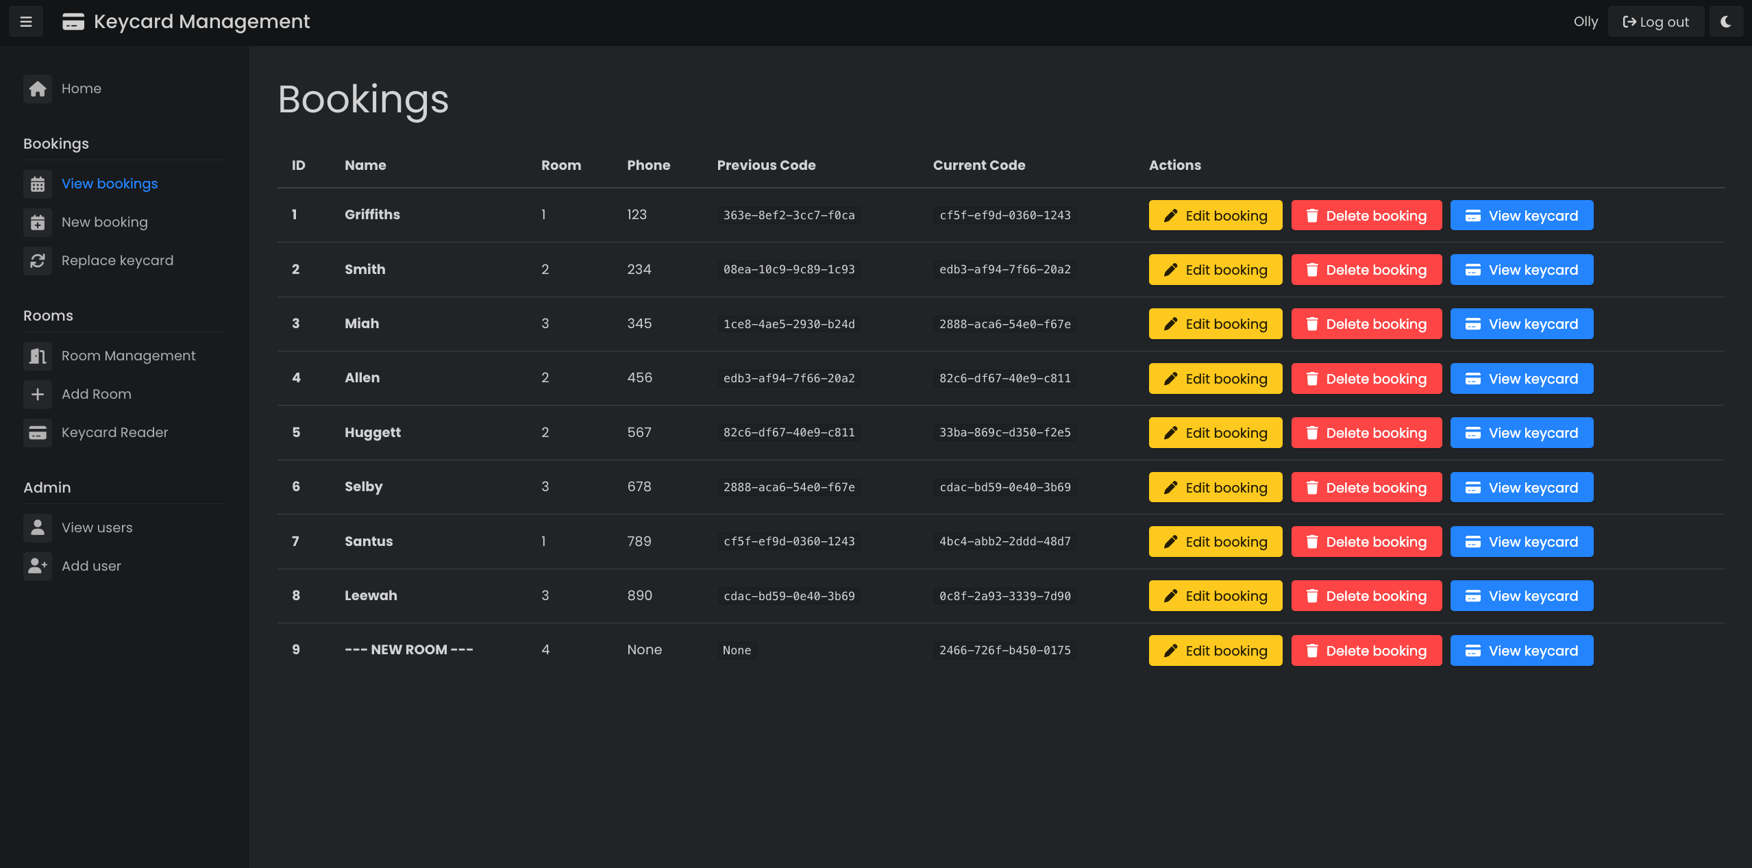
Task: View keycard for Selby
Action: pyautogui.click(x=1521, y=488)
